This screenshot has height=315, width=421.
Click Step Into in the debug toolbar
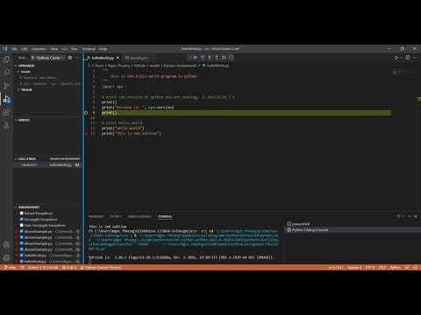coord(210,58)
